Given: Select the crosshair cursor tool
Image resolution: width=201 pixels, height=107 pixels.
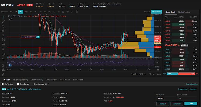Looking at the screenshot, I should pos(3,17).
